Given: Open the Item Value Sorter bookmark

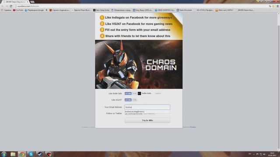Looking at the screenshot, I should 101,10.
